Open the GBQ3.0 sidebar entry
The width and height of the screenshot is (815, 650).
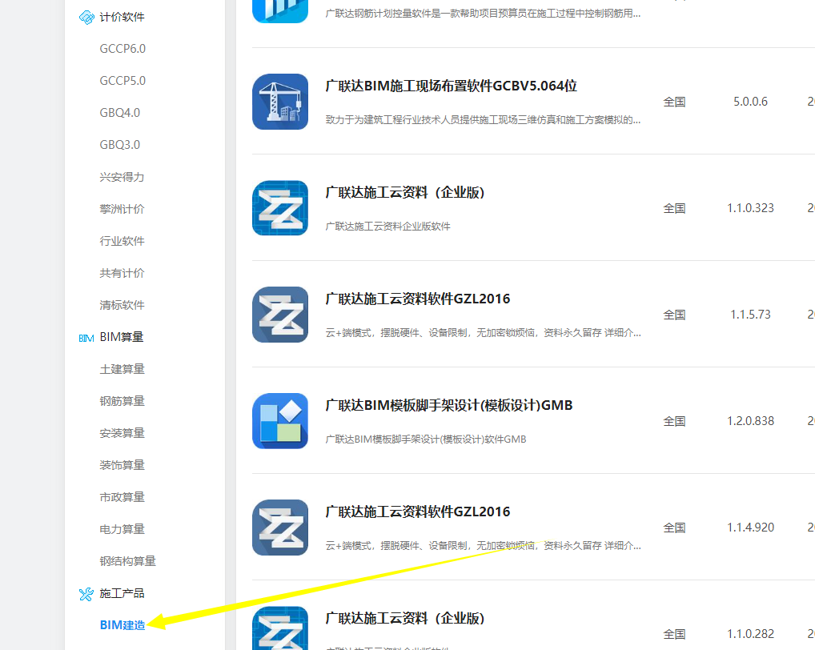[x=120, y=145]
